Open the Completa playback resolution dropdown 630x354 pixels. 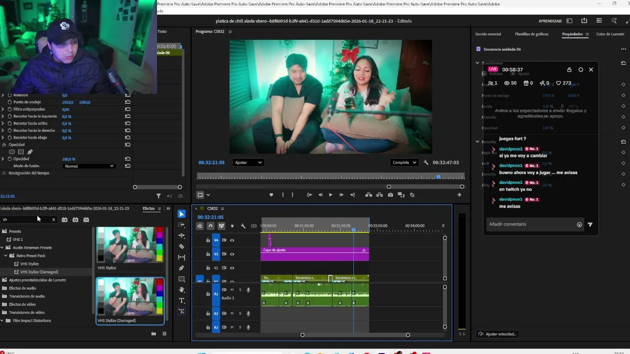[404, 162]
